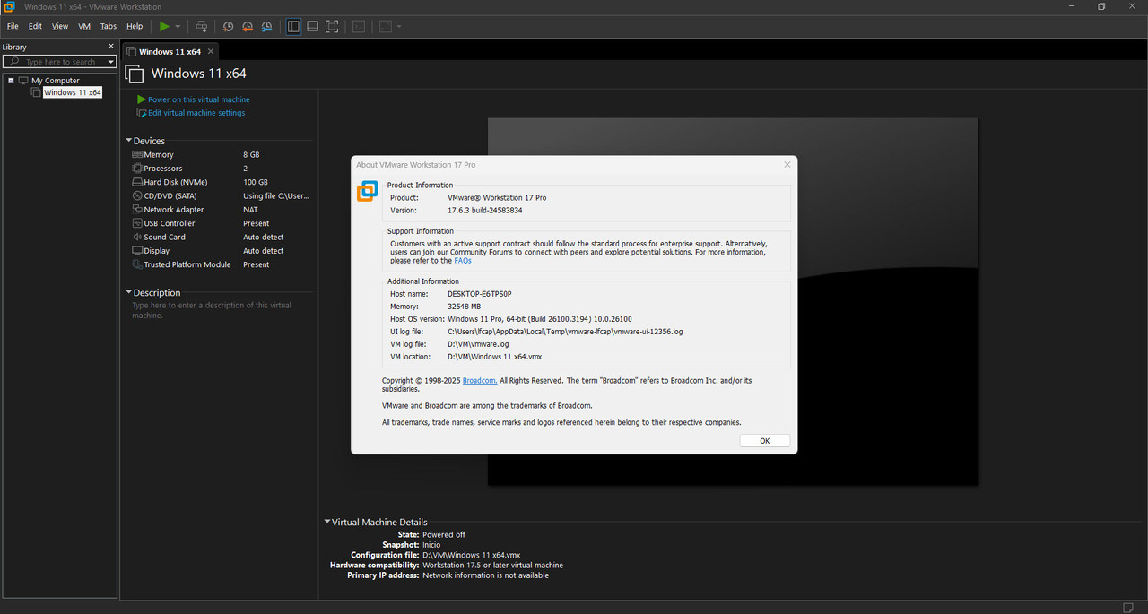Viewport: 1148px width, 614px height.
Task: Click the Network Adapter device icon
Action: pos(137,210)
